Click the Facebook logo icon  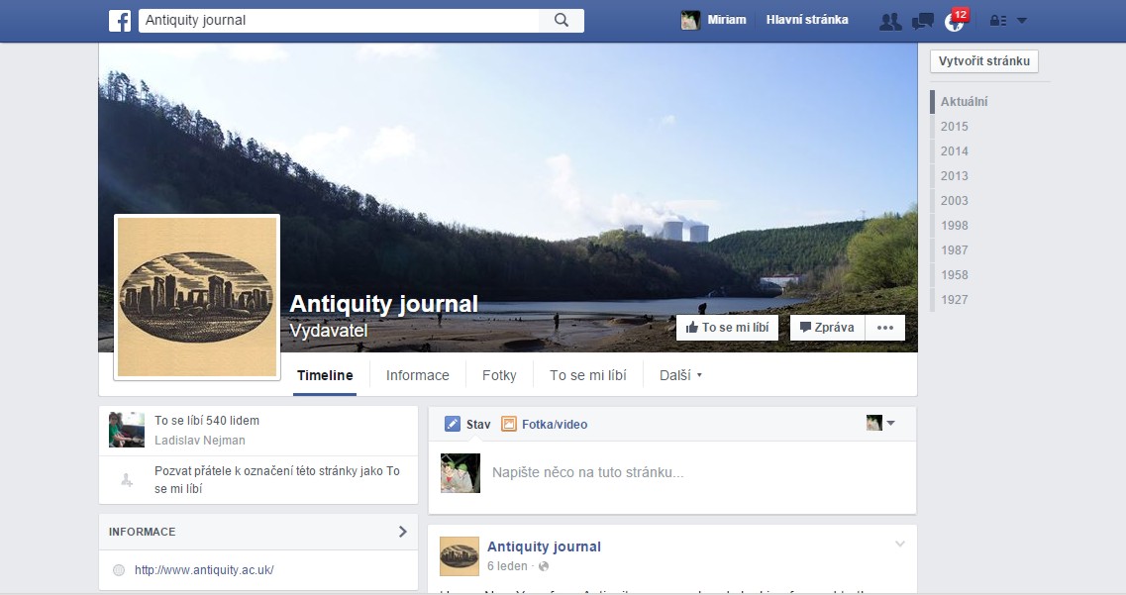120,21
